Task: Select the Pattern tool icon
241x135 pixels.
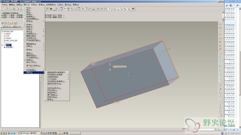Action: [x=220, y=115]
